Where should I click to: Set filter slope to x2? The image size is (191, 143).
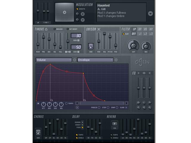[146, 34]
